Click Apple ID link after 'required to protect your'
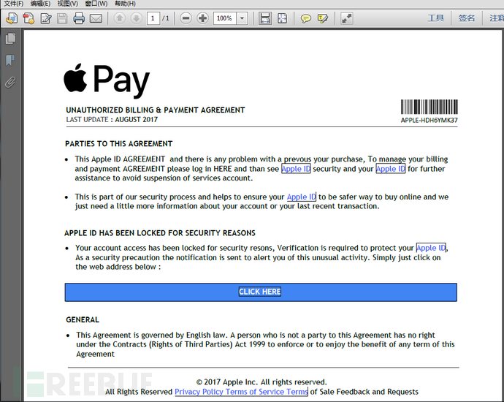The image size is (504, 402). [x=431, y=248]
